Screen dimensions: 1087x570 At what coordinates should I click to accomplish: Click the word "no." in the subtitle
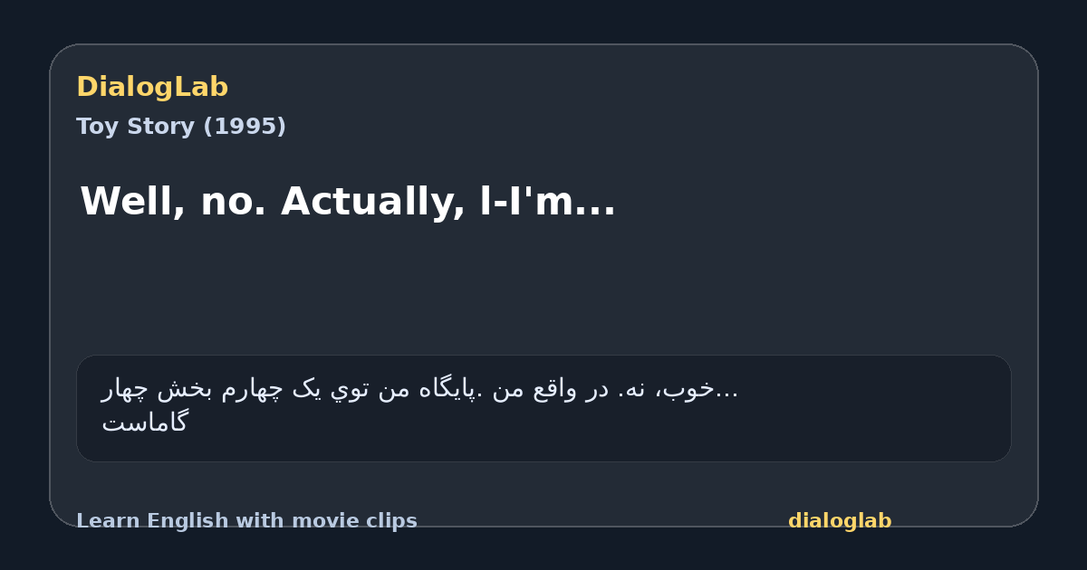tap(234, 201)
